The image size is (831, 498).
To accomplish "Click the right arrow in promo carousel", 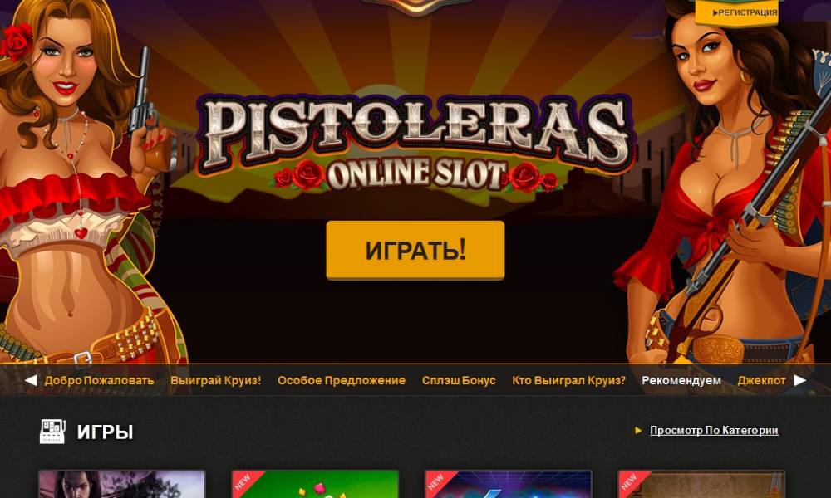I will 799,380.
